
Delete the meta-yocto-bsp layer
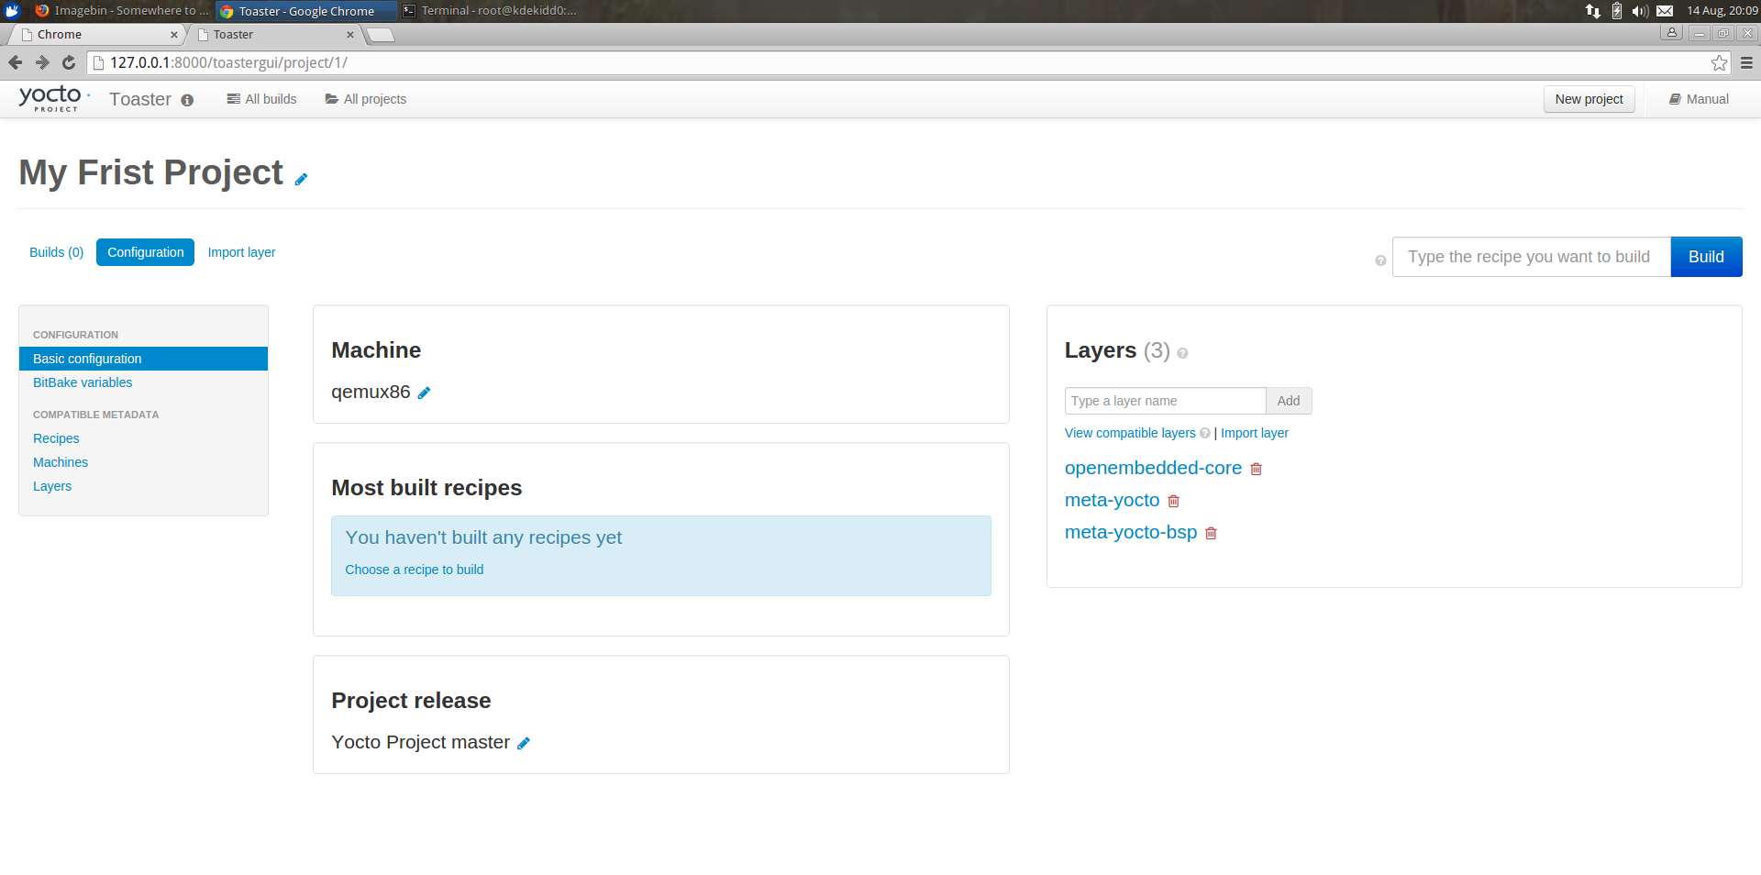[1211, 533]
